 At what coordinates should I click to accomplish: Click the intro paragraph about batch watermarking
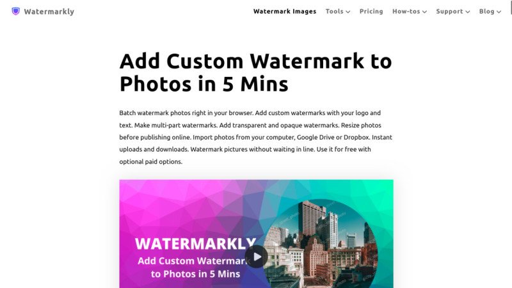(255, 137)
